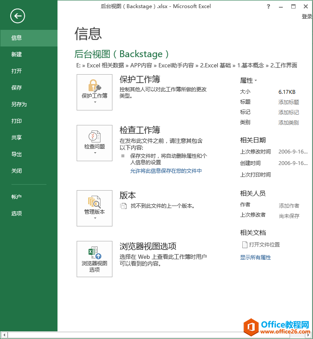The width and height of the screenshot is (313, 339).
Task: Open 选项 Excel options
Action: coord(17,214)
